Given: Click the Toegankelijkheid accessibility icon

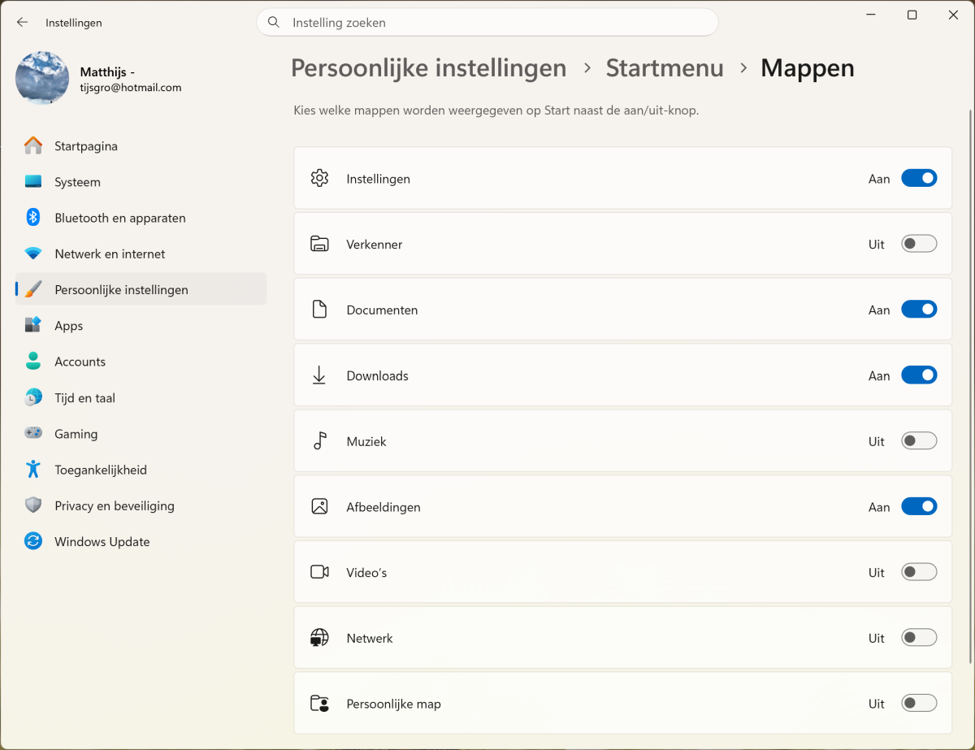Looking at the screenshot, I should [33, 470].
